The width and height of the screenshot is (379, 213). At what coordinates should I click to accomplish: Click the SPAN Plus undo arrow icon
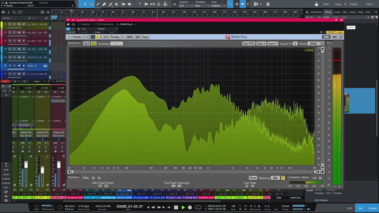click(x=88, y=37)
